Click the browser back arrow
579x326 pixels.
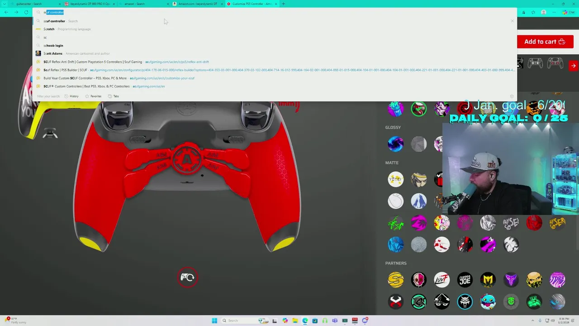tap(6, 12)
